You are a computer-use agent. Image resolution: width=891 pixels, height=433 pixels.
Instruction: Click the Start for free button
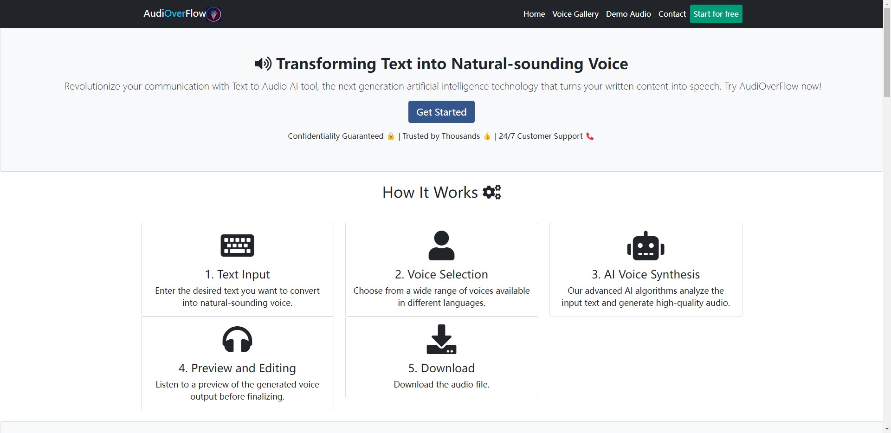716,14
